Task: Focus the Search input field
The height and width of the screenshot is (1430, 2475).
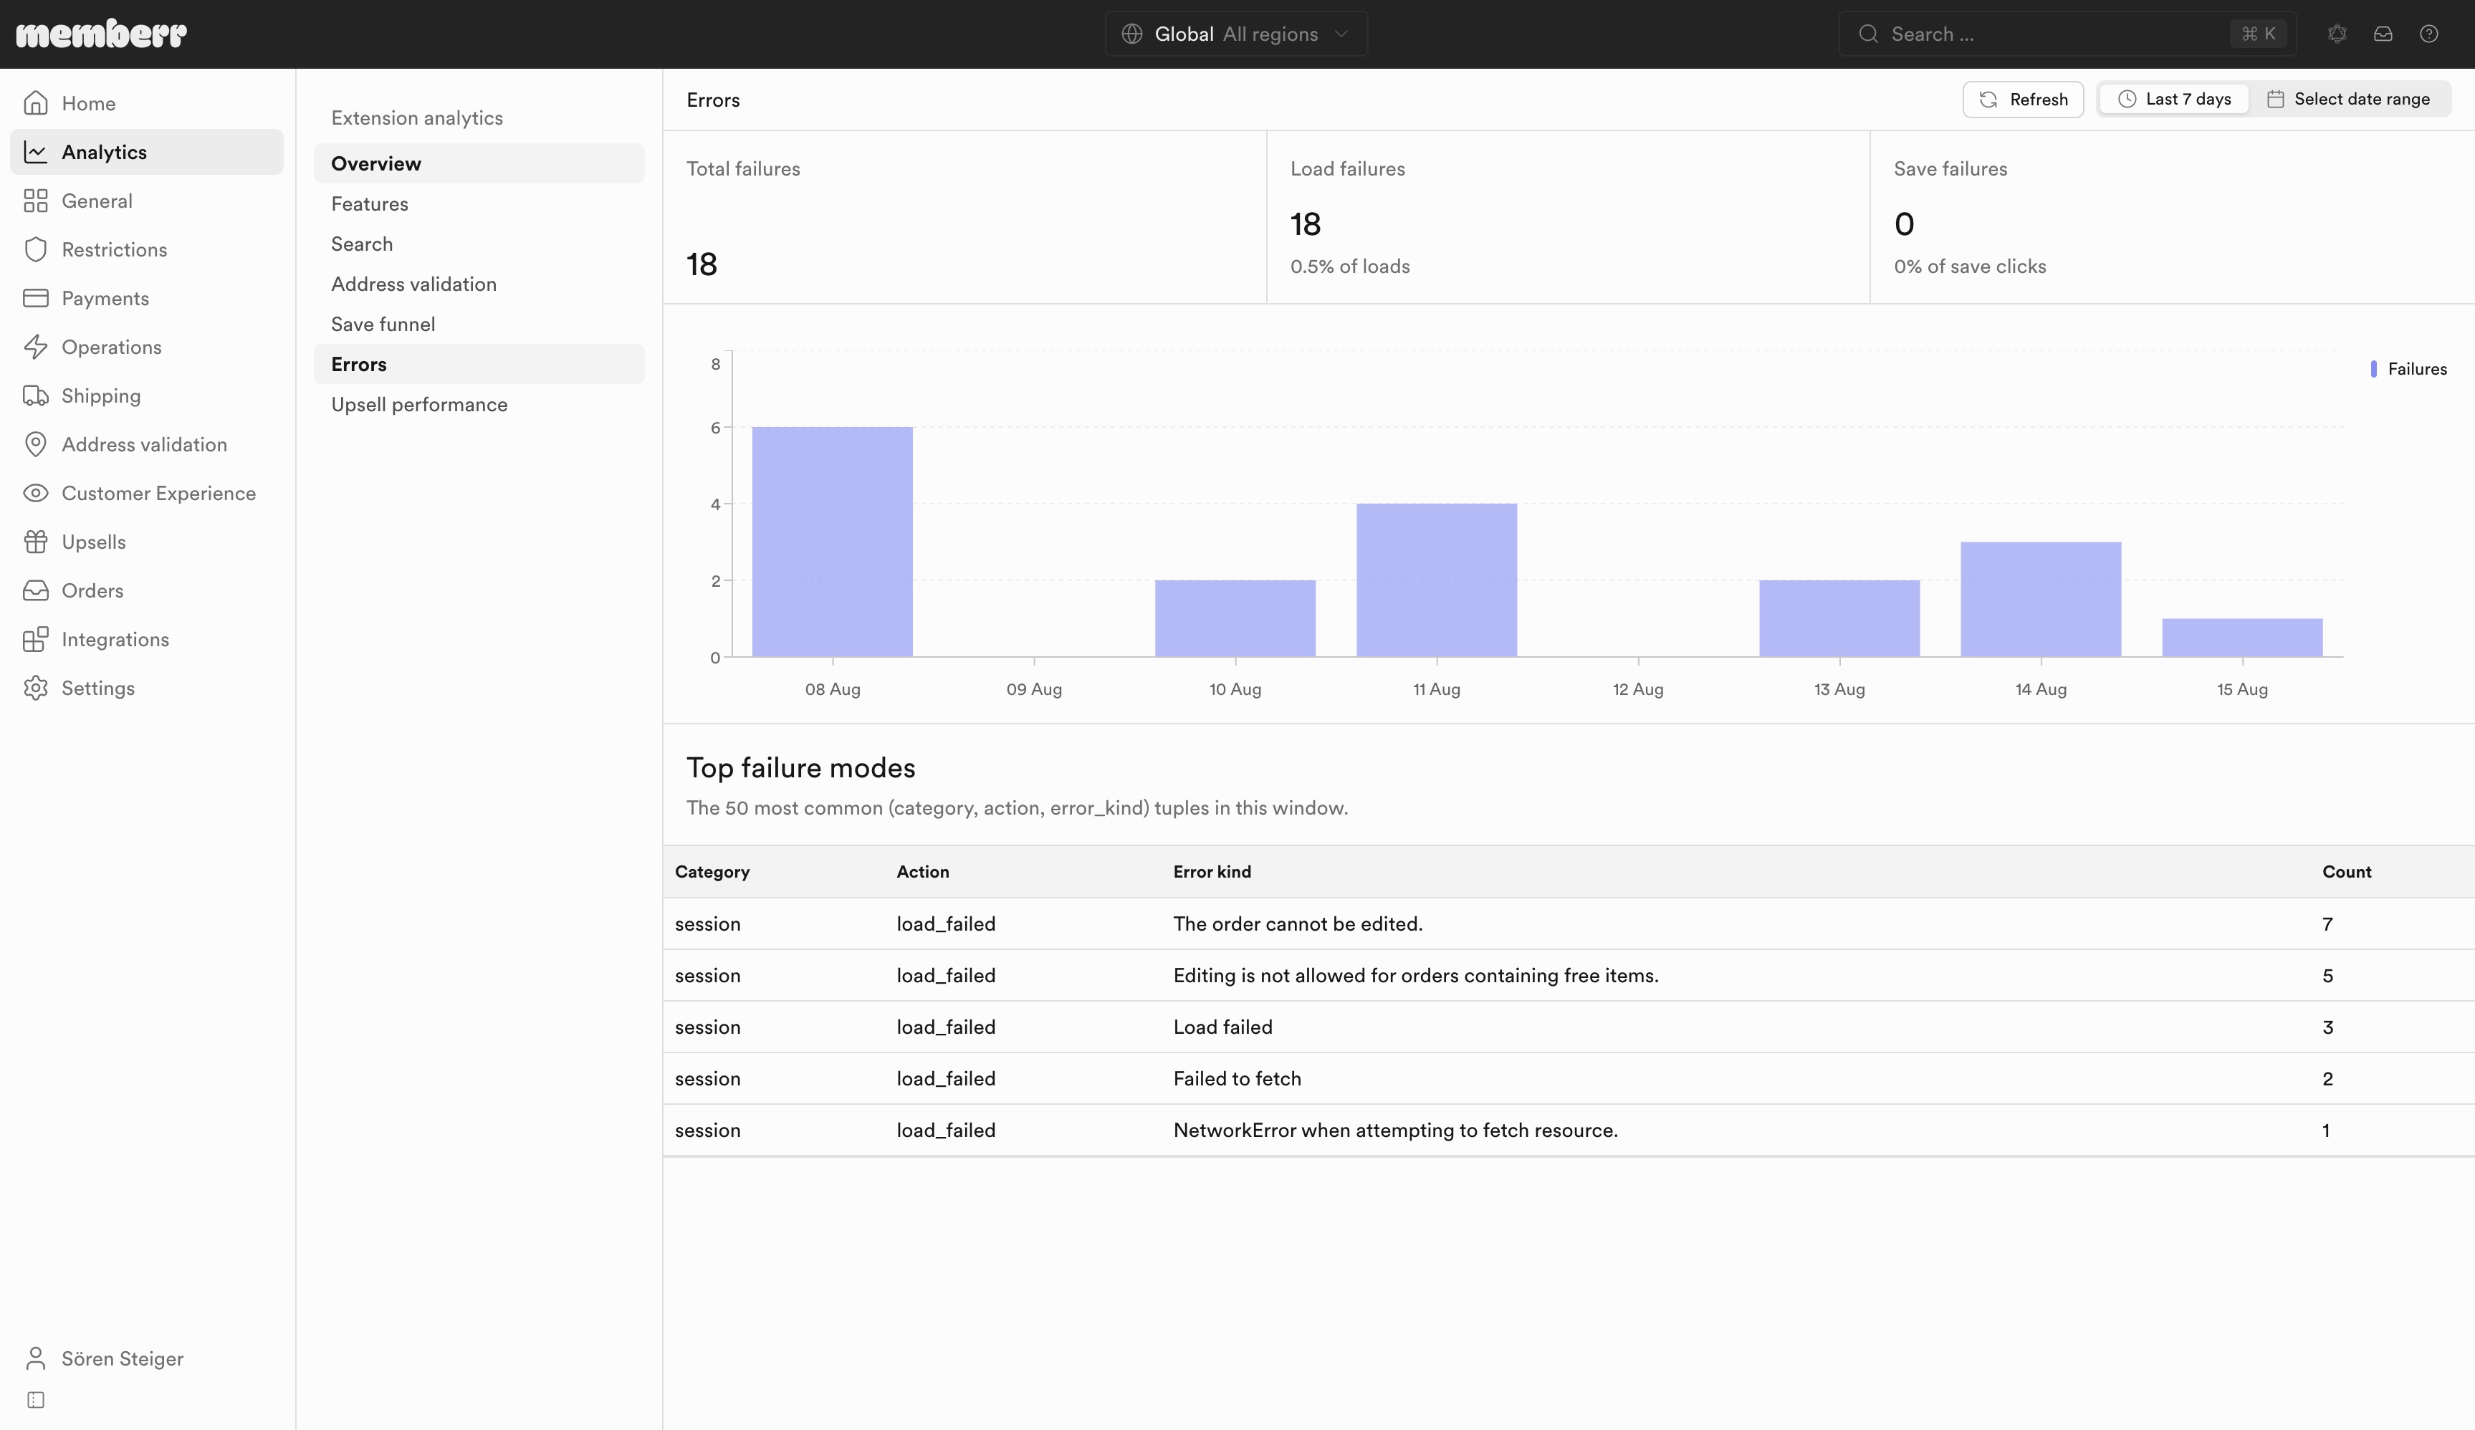Action: [2067, 34]
